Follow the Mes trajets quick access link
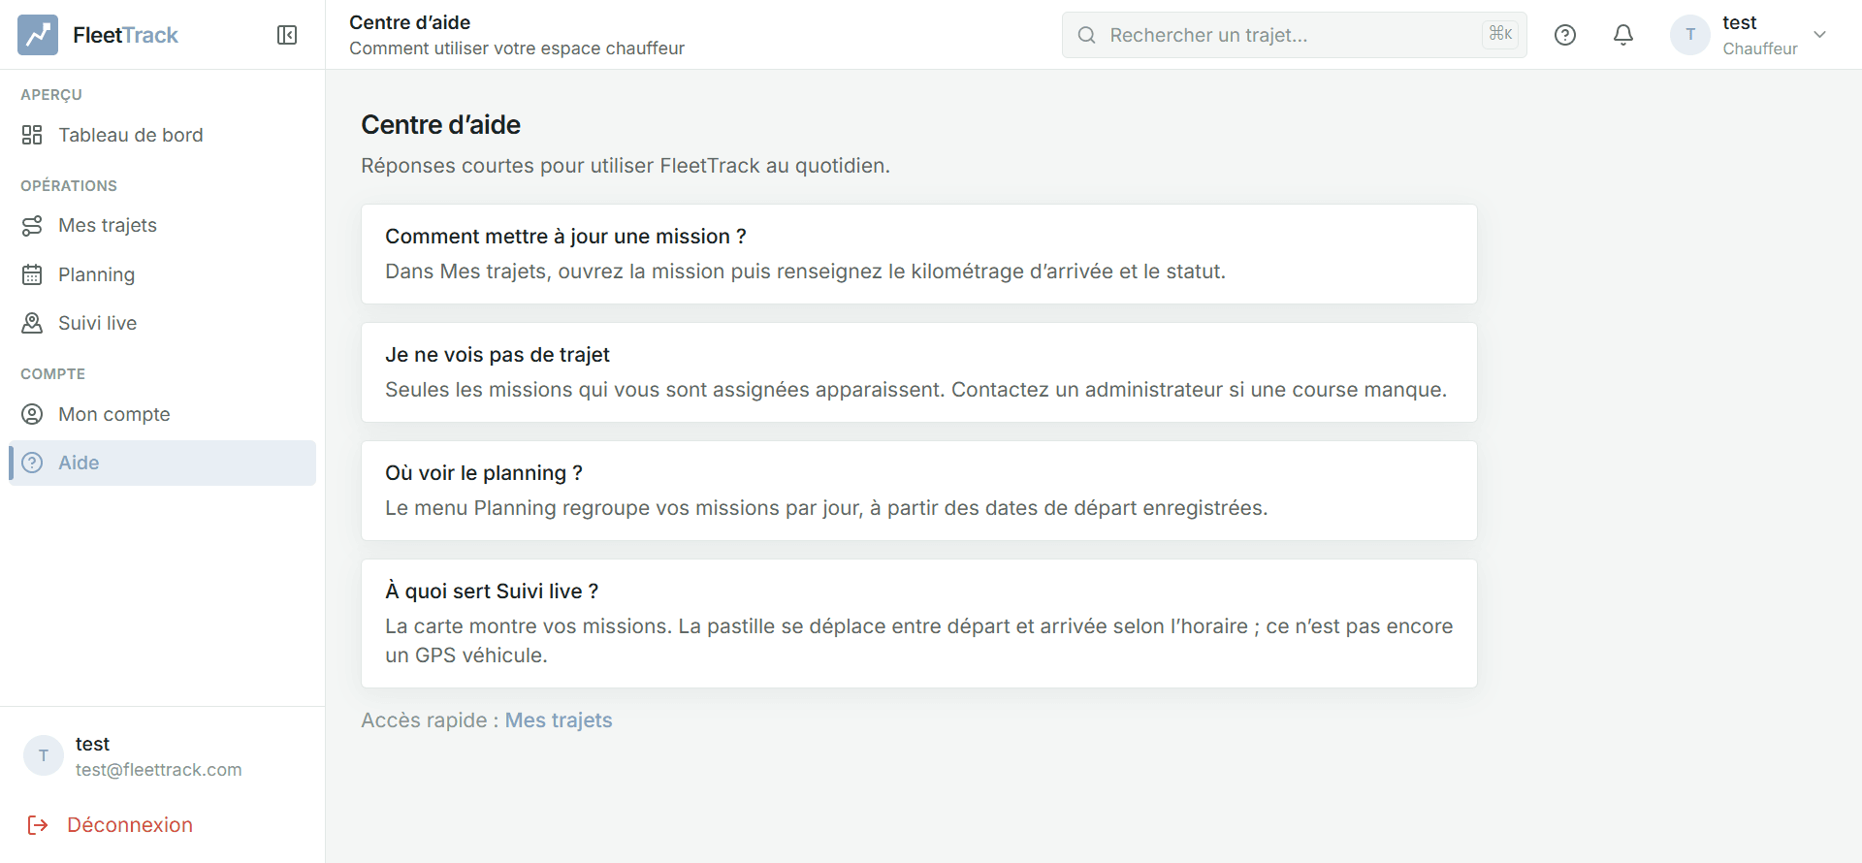Screen dimensions: 1862x863 click(x=559, y=720)
